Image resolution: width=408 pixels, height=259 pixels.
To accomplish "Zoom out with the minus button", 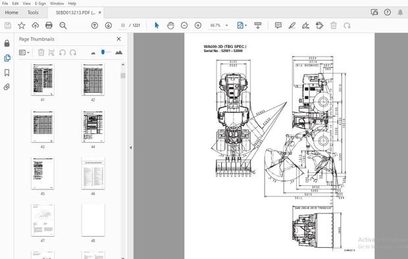I will (184, 26).
